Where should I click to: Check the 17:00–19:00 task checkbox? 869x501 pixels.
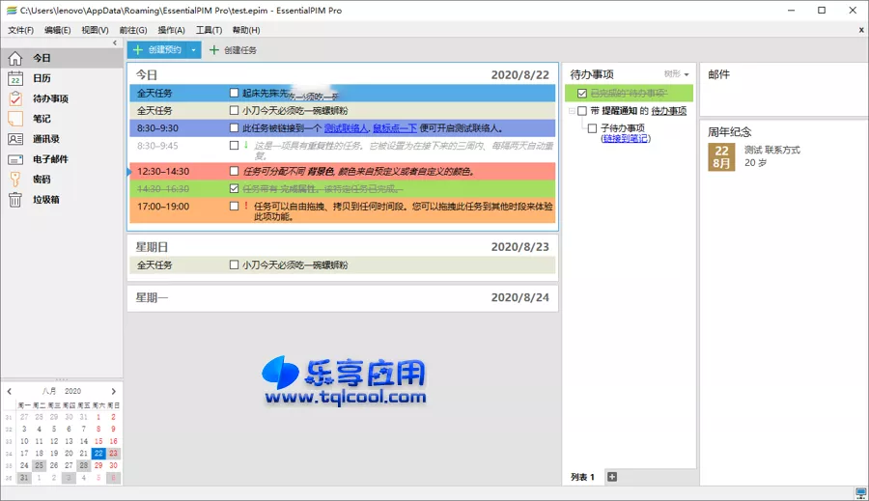pos(234,207)
